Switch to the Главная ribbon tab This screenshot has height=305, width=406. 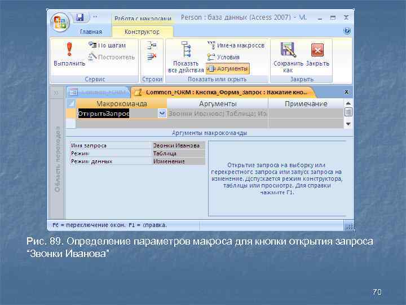[x=91, y=32]
